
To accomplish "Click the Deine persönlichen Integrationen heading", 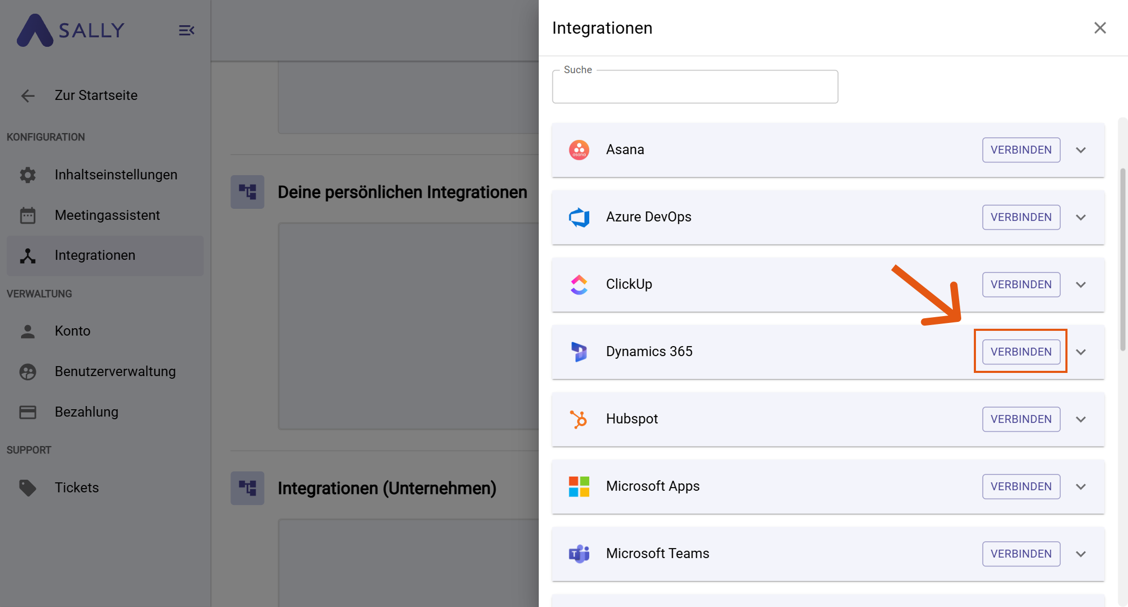I will pyautogui.click(x=402, y=192).
